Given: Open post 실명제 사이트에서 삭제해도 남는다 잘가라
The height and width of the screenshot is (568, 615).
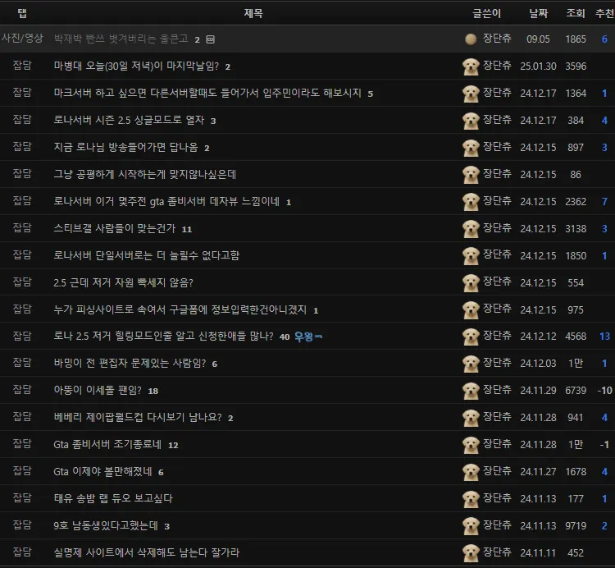Looking at the screenshot, I should click(x=146, y=552).
